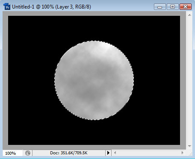The width and height of the screenshot is (195, 159).
Task: Close the Untitled-1 document window
Action: click(186, 7)
